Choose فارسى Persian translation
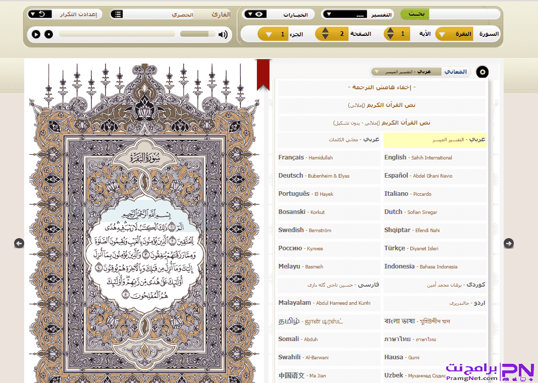 click(329, 285)
